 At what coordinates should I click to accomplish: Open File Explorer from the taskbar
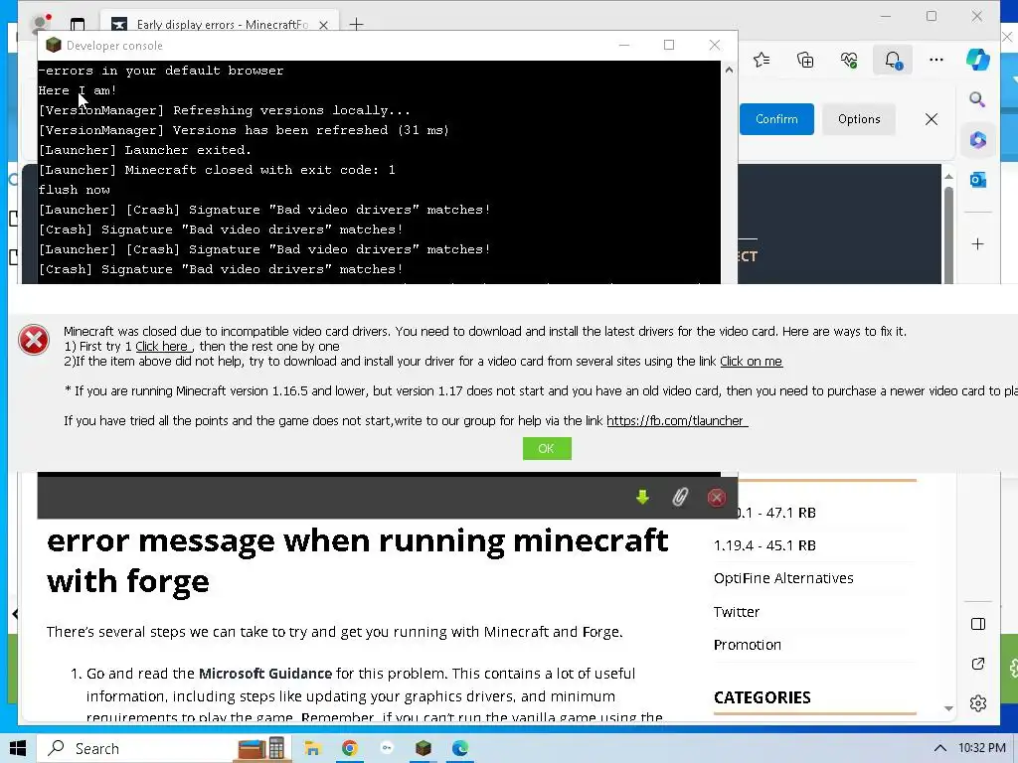pyautogui.click(x=312, y=748)
